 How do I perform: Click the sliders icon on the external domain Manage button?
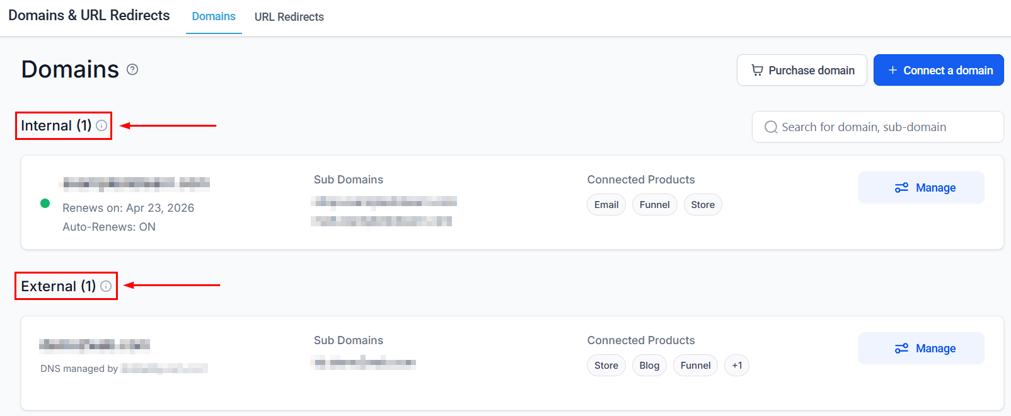click(901, 349)
